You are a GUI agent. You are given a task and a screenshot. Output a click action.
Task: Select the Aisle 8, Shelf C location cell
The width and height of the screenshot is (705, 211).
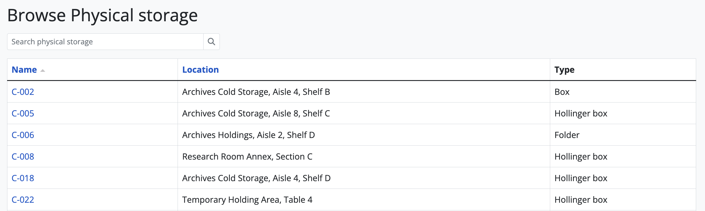pyautogui.click(x=256, y=113)
